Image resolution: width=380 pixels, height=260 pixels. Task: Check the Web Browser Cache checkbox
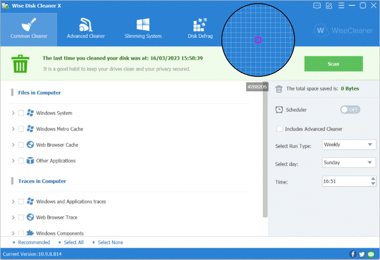[21, 145]
